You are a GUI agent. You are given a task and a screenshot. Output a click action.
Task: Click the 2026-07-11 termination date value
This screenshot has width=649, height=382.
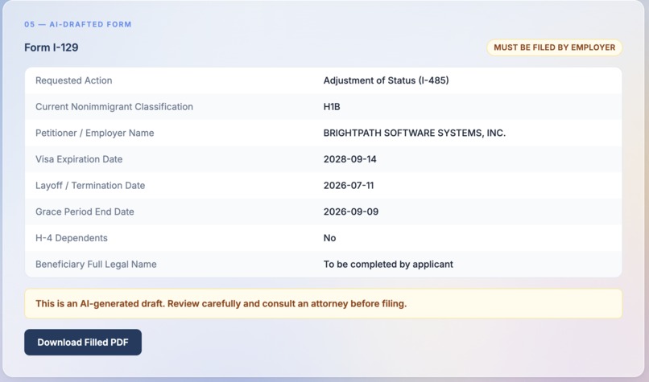coord(349,186)
